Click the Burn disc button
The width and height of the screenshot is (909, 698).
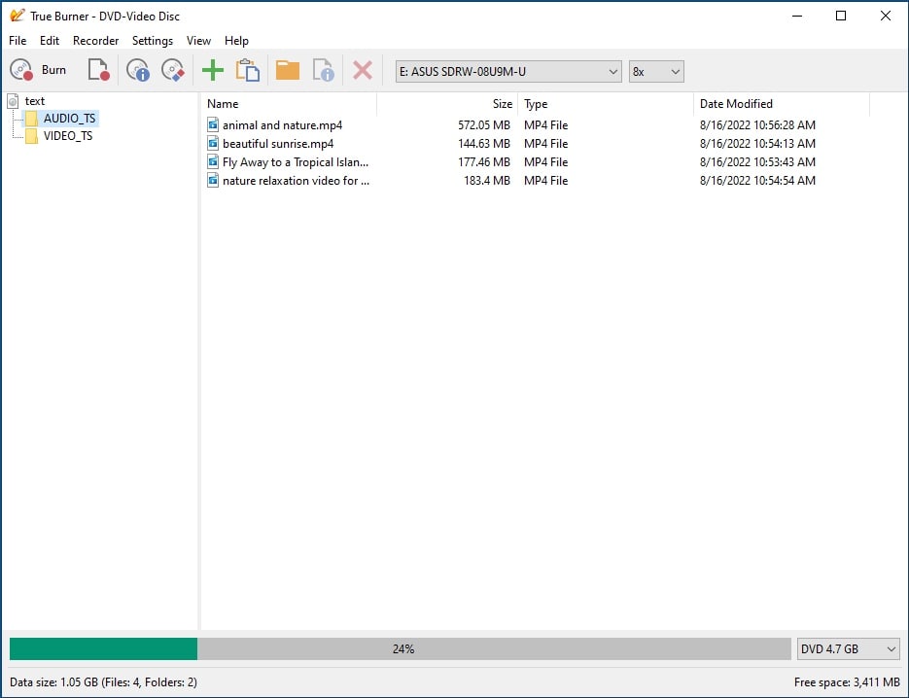tap(39, 70)
